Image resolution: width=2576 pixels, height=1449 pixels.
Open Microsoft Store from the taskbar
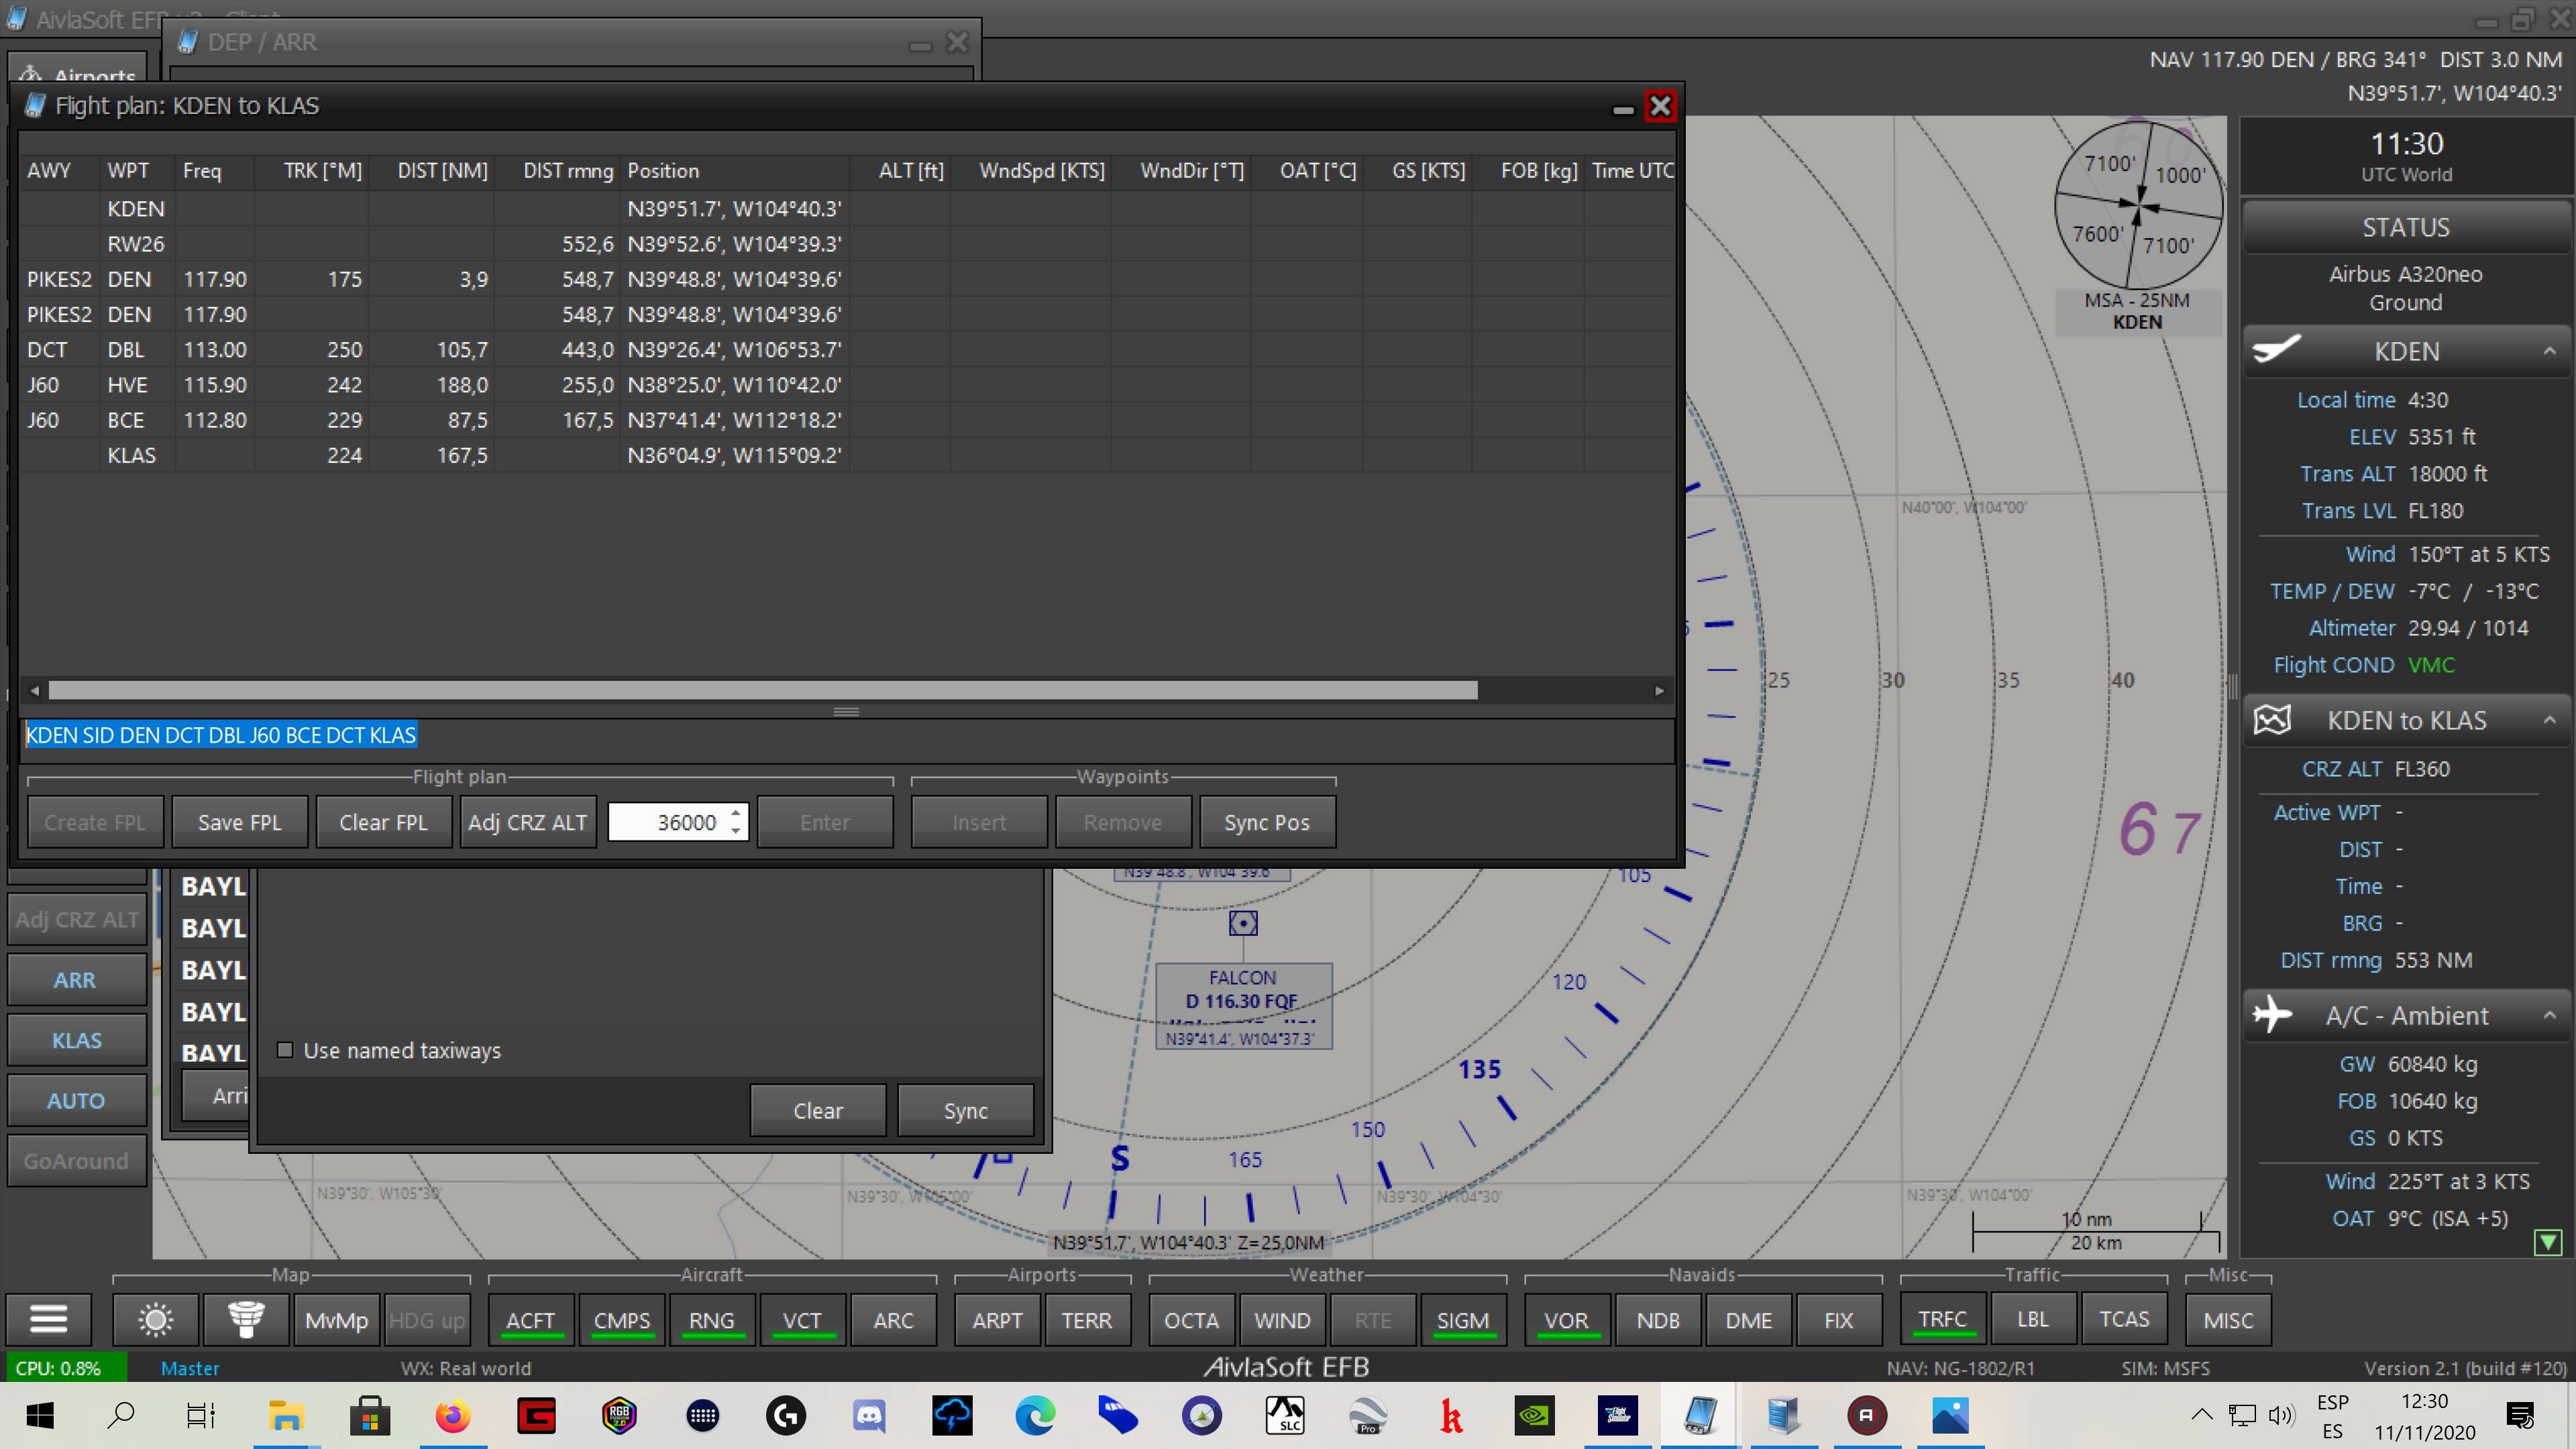tap(369, 1415)
